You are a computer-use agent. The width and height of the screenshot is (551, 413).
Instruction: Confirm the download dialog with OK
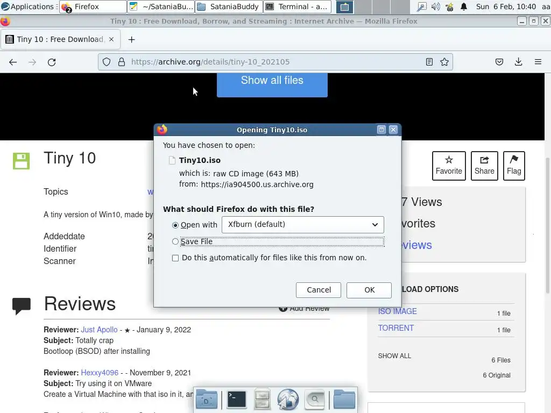coord(369,290)
